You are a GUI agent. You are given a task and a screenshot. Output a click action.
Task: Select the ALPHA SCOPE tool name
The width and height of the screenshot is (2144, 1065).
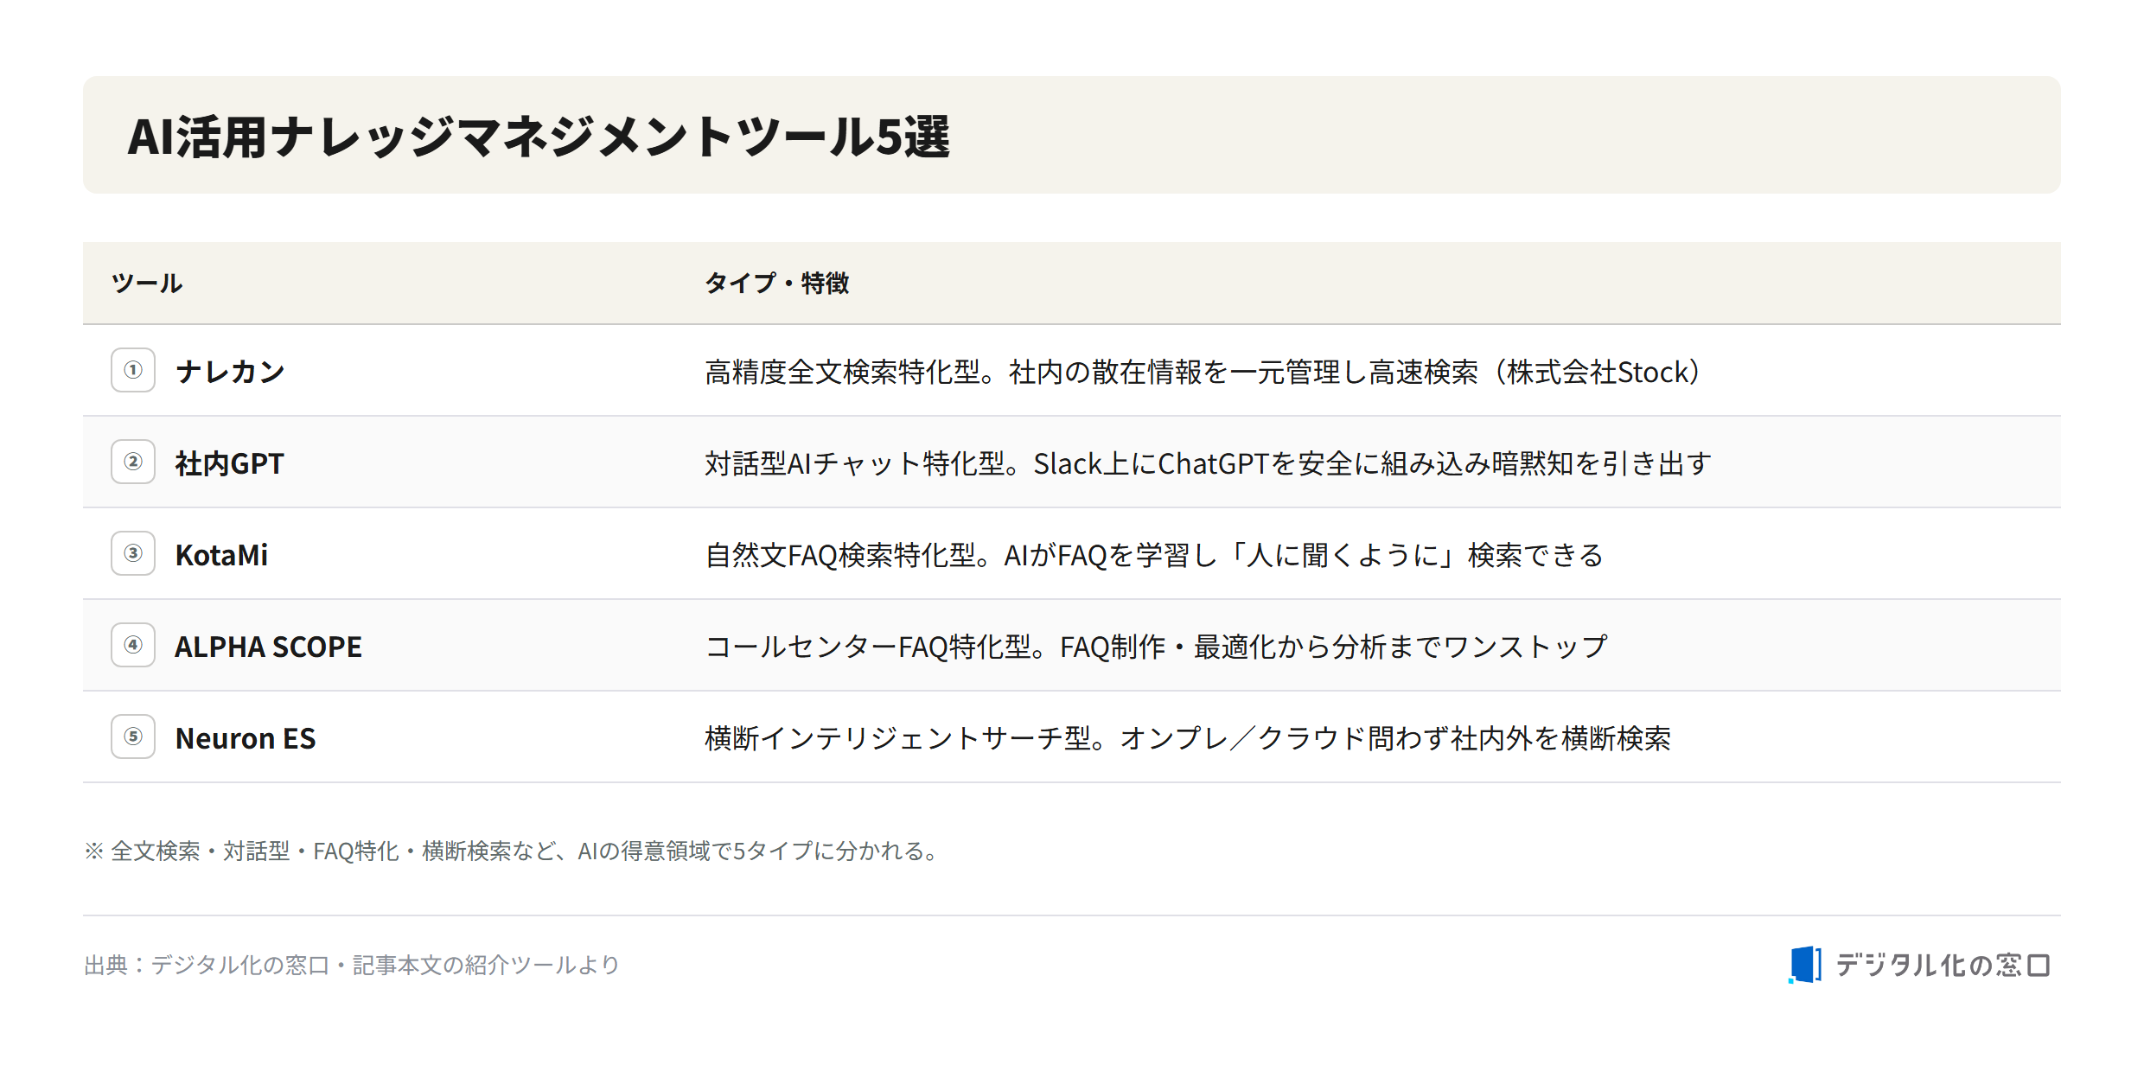point(268,647)
